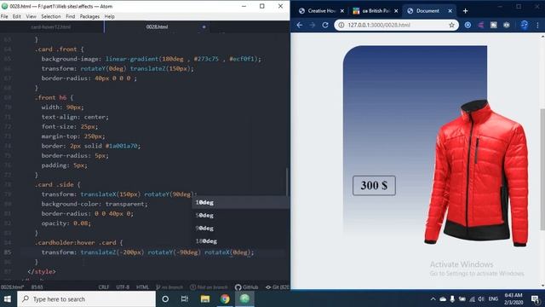The width and height of the screenshot is (545, 307).
Task: Open the Chrome three-dot menu
Action: pyautogui.click(x=537, y=25)
